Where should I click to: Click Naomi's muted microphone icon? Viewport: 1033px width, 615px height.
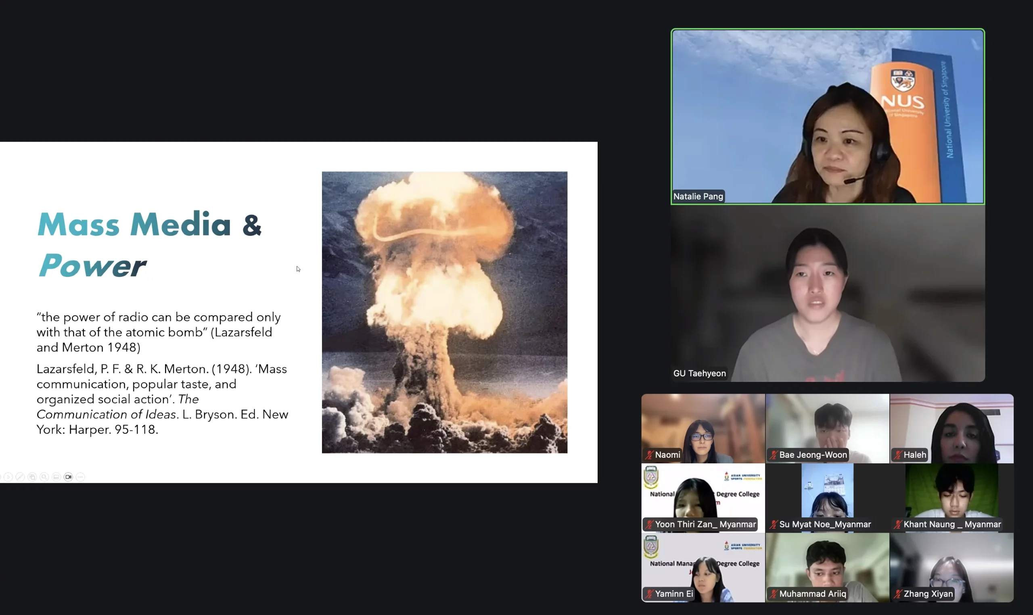tap(649, 455)
